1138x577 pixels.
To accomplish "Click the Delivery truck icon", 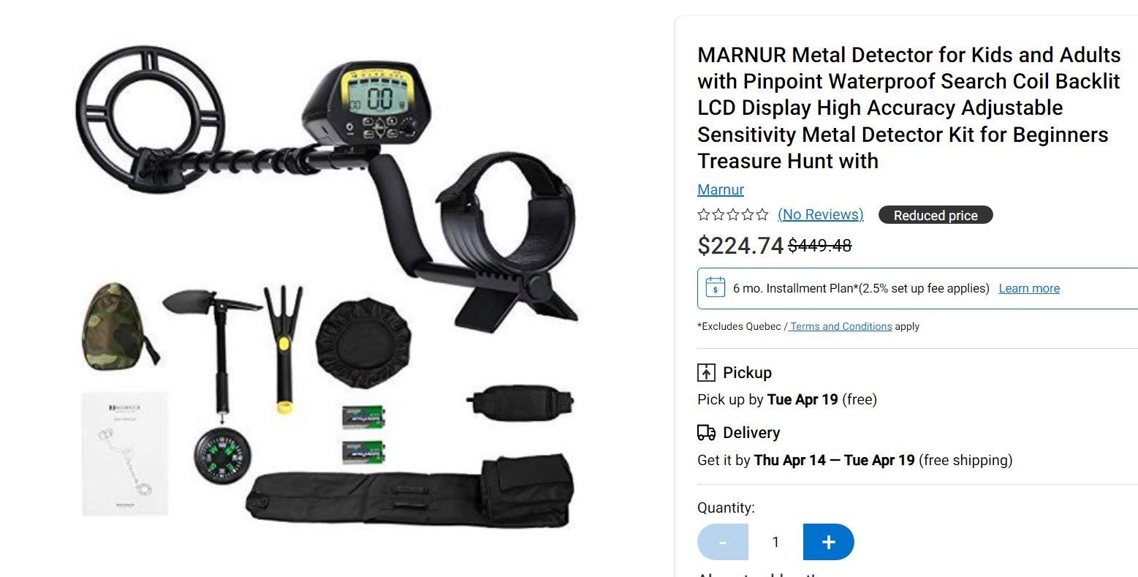I will pyautogui.click(x=706, y=433).
